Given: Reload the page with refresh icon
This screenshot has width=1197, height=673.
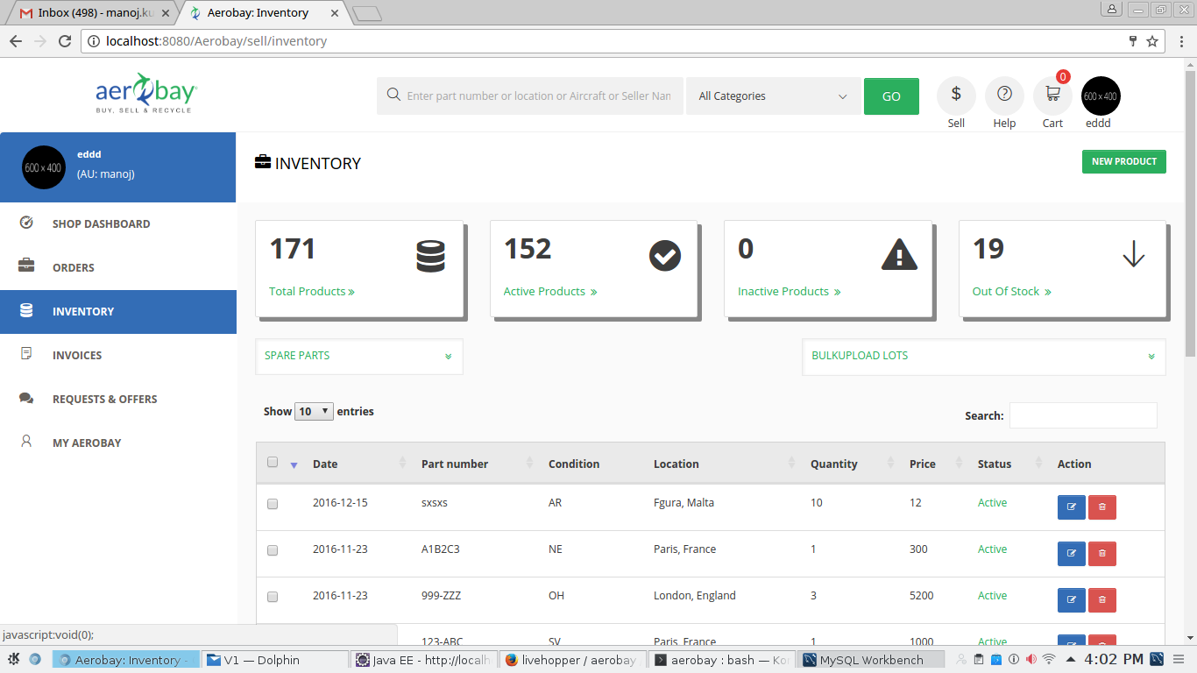Looking at the screenshot, I should click(64, 41).
